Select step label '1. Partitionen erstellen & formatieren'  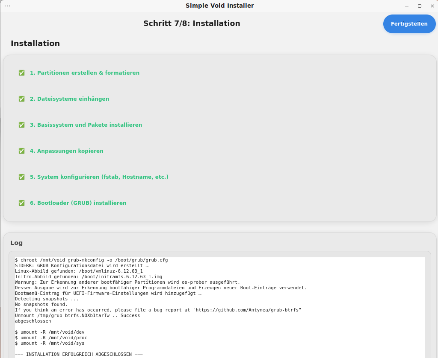pos(84,73)
